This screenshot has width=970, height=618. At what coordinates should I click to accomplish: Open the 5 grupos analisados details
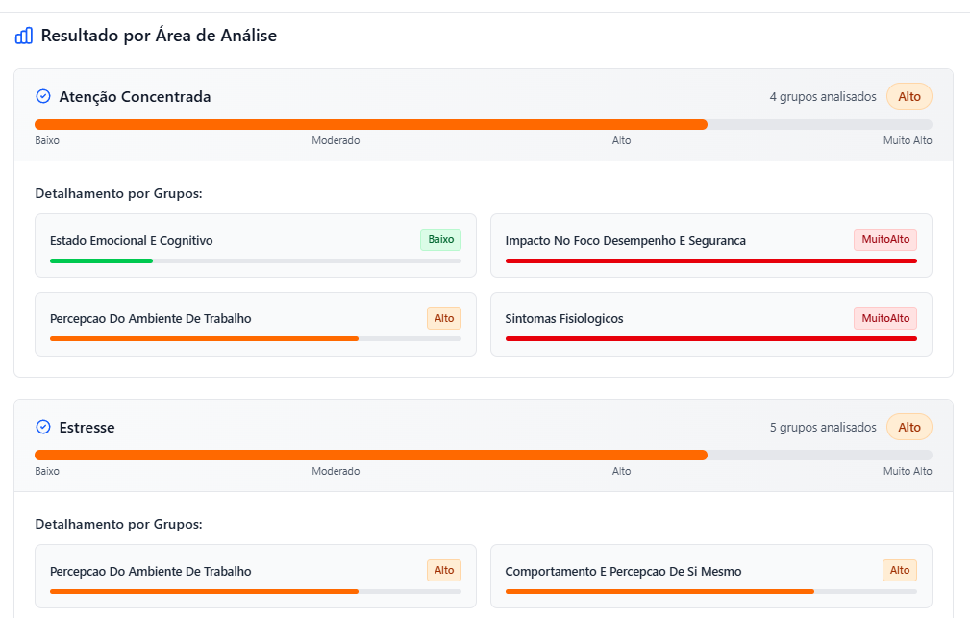tap(824, 427)
